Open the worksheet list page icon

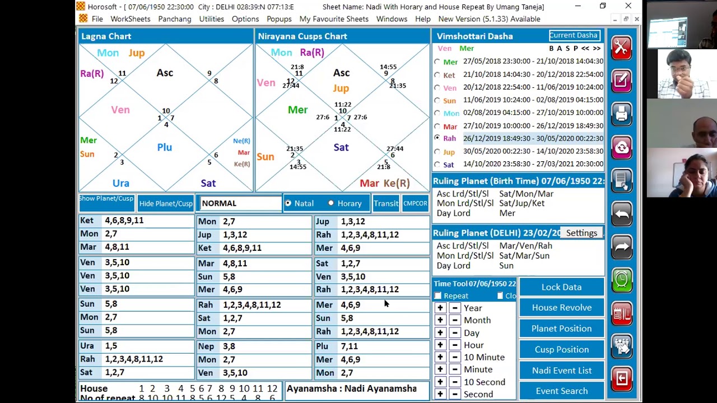621,180
